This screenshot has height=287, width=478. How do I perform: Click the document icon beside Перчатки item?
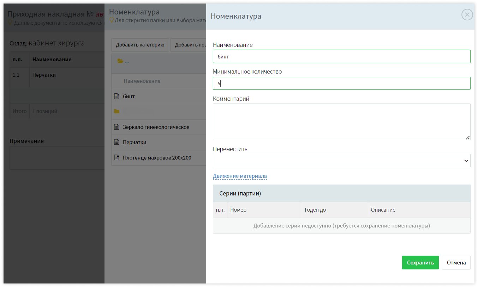coord(116,142)
